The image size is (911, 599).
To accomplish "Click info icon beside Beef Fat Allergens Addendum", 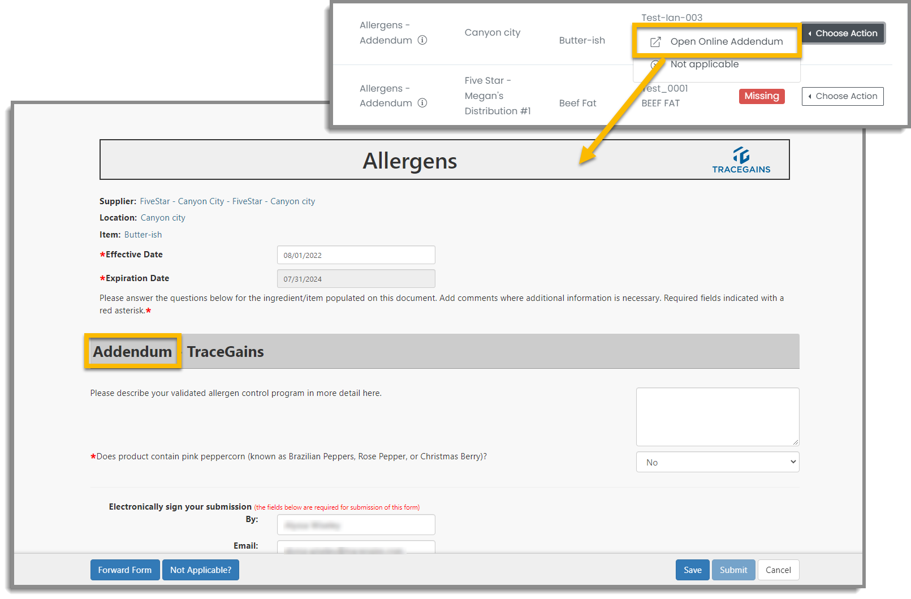I will (x=422, y=103).
